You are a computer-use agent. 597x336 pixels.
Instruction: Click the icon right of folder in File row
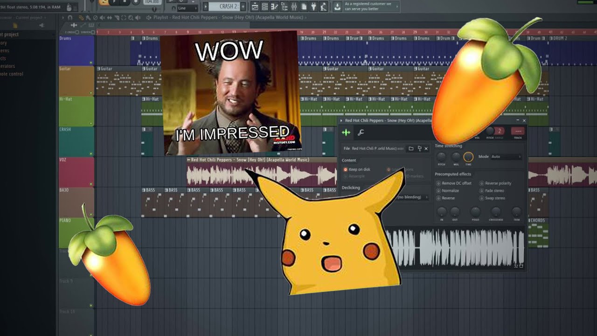pos(420,148)
